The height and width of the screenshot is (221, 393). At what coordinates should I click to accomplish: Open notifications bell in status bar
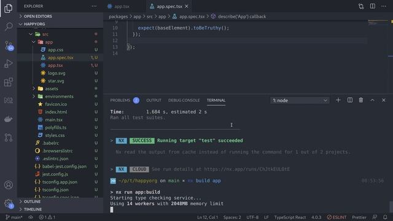pyautogui.click(x=385, y=217)
